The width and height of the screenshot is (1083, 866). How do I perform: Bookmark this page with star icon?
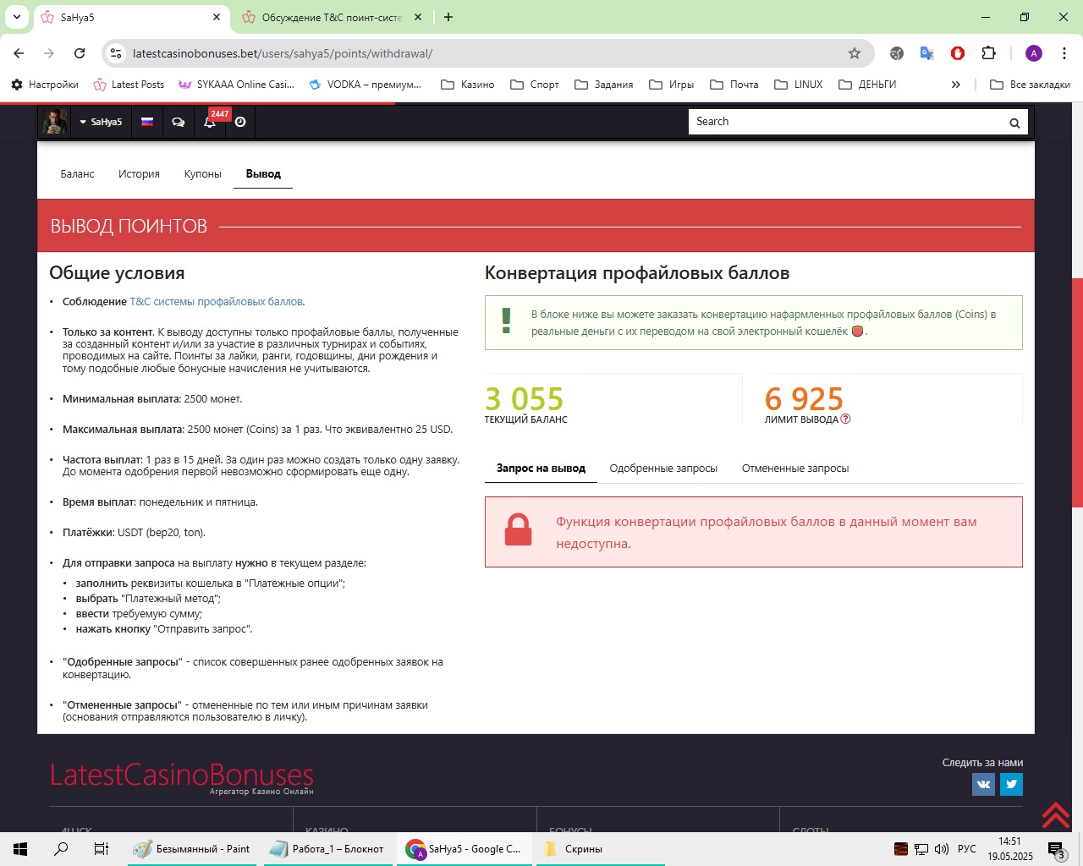855,53
